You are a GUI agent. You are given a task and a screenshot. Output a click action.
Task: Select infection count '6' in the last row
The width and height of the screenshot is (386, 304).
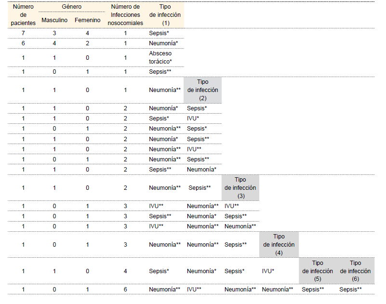point(125,290)
